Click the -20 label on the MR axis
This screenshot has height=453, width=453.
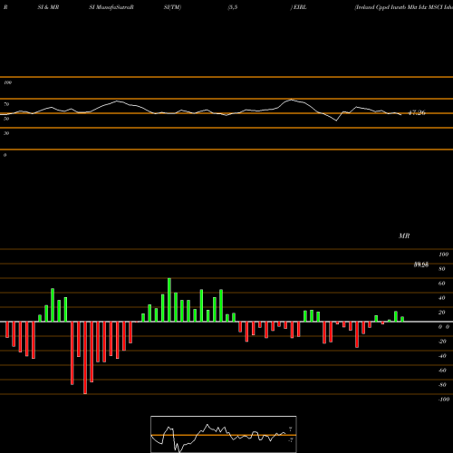(x=442, y=342)
